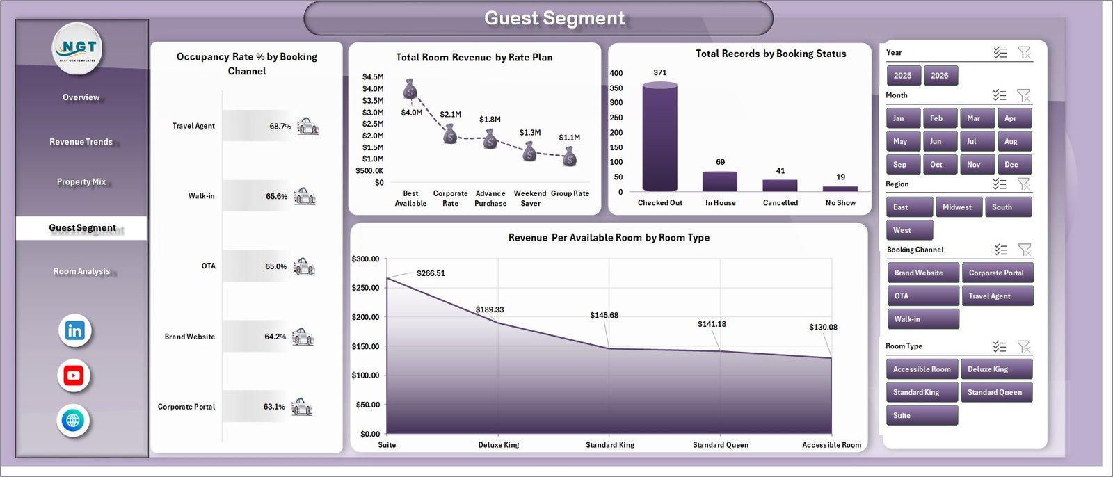Select the Oct month filter
The width and height of the screenshot is (1113, 477).
pyautogui.click(x=940, y=165)
